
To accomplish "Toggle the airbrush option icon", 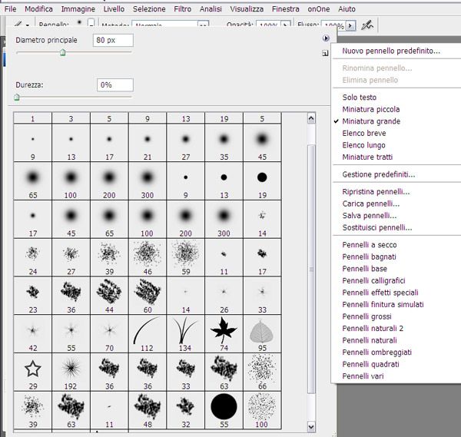I will (367, 25).
